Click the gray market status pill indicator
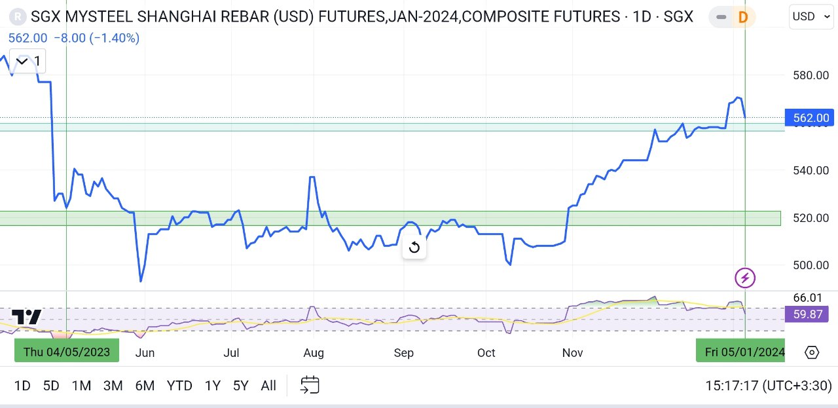 (721, 17)
